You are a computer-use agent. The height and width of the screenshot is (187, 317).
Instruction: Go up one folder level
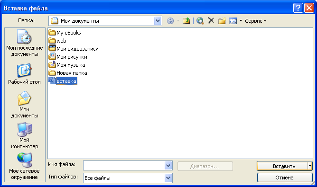pos(186,21)
